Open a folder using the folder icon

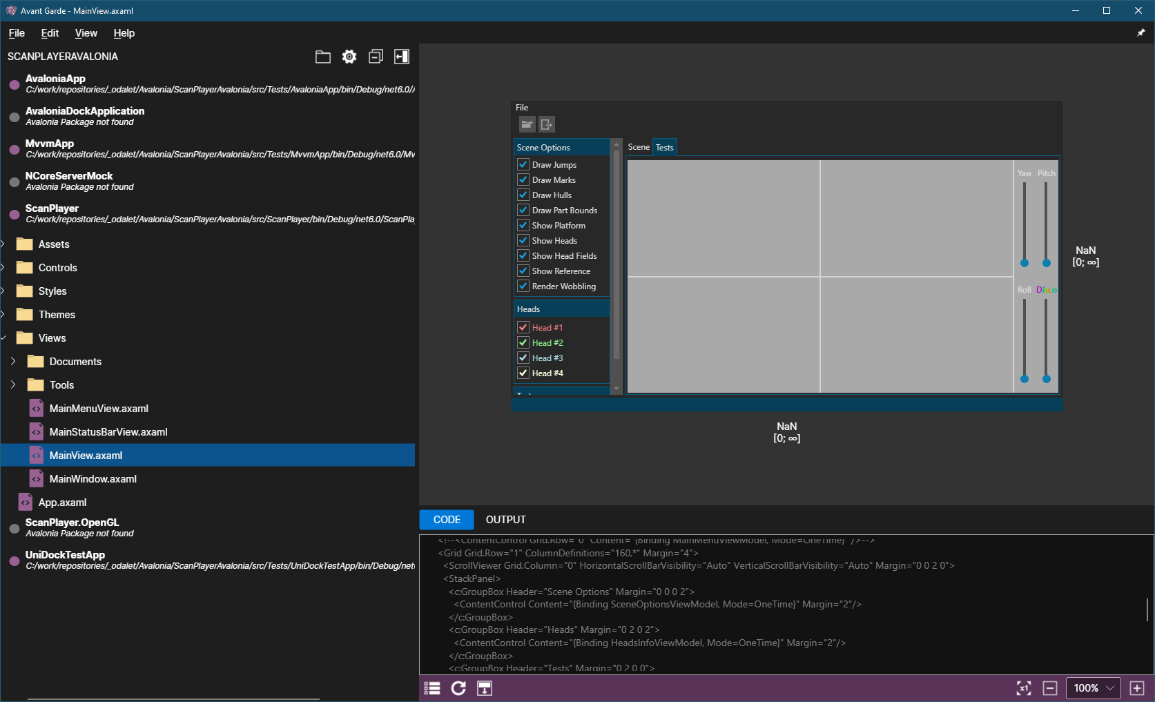[x=322, y=57]
